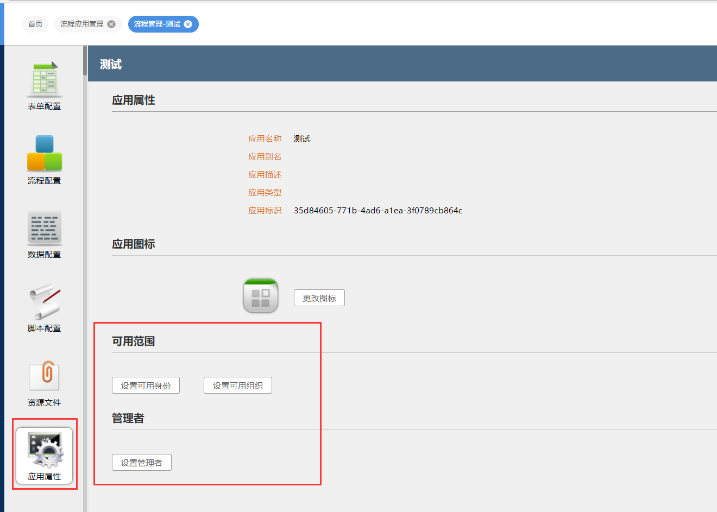Click the 设置可用组织 button
The height and width of the screenshot is (512, 717).
coord(238,385)
